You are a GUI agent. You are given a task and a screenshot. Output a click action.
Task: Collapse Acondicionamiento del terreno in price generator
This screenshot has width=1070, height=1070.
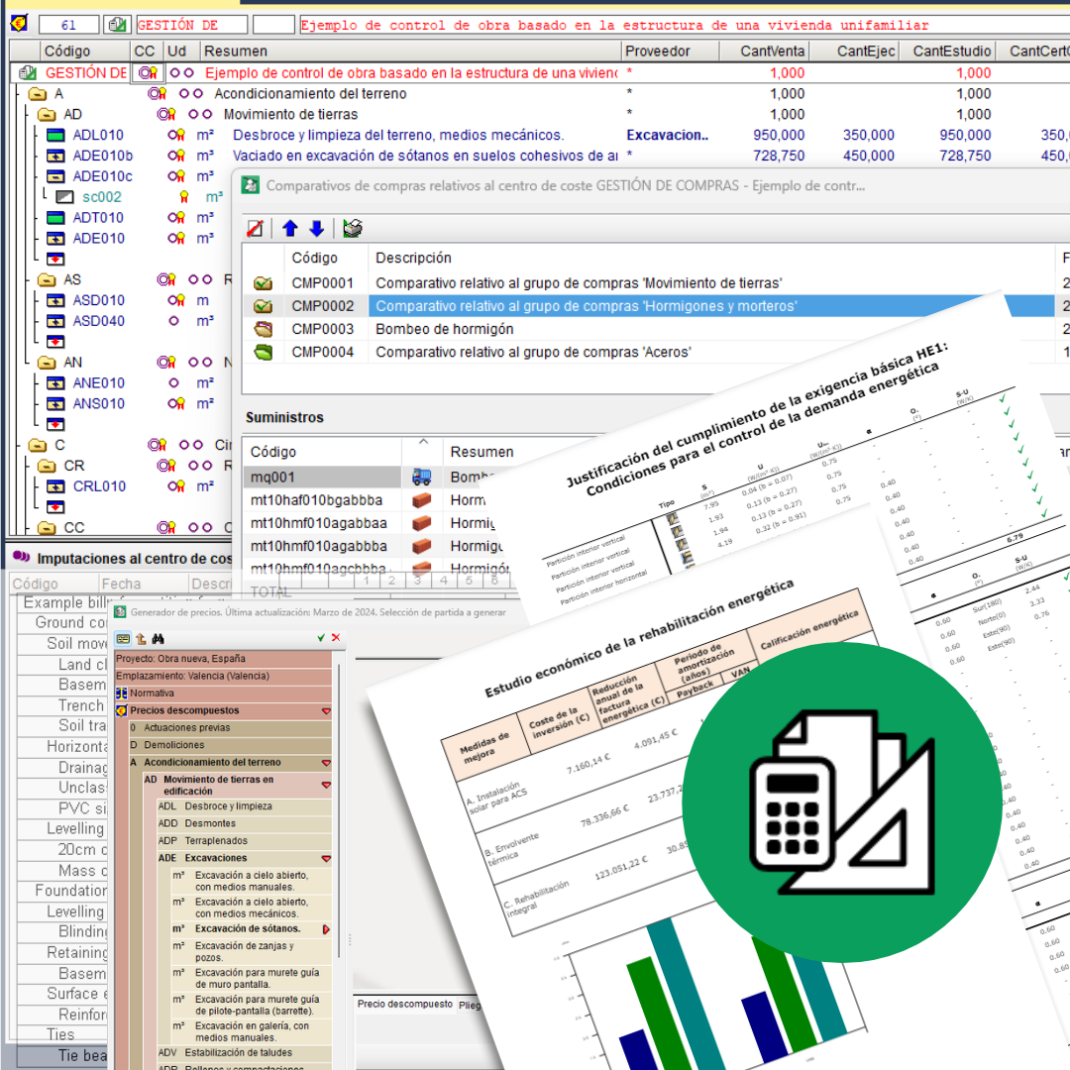326,763
